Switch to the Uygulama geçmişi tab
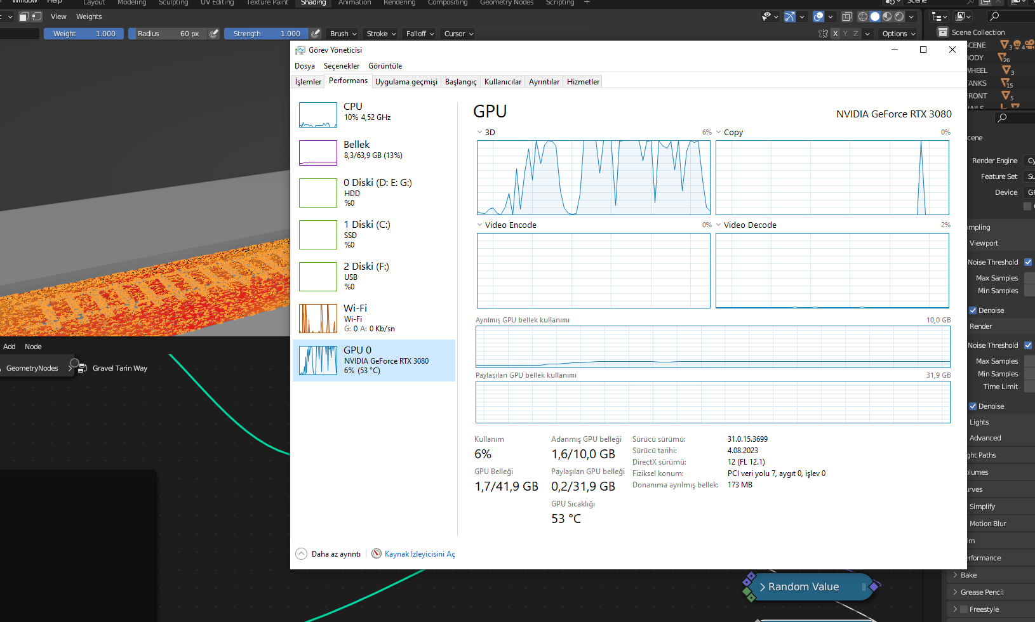 click(406, 82)
